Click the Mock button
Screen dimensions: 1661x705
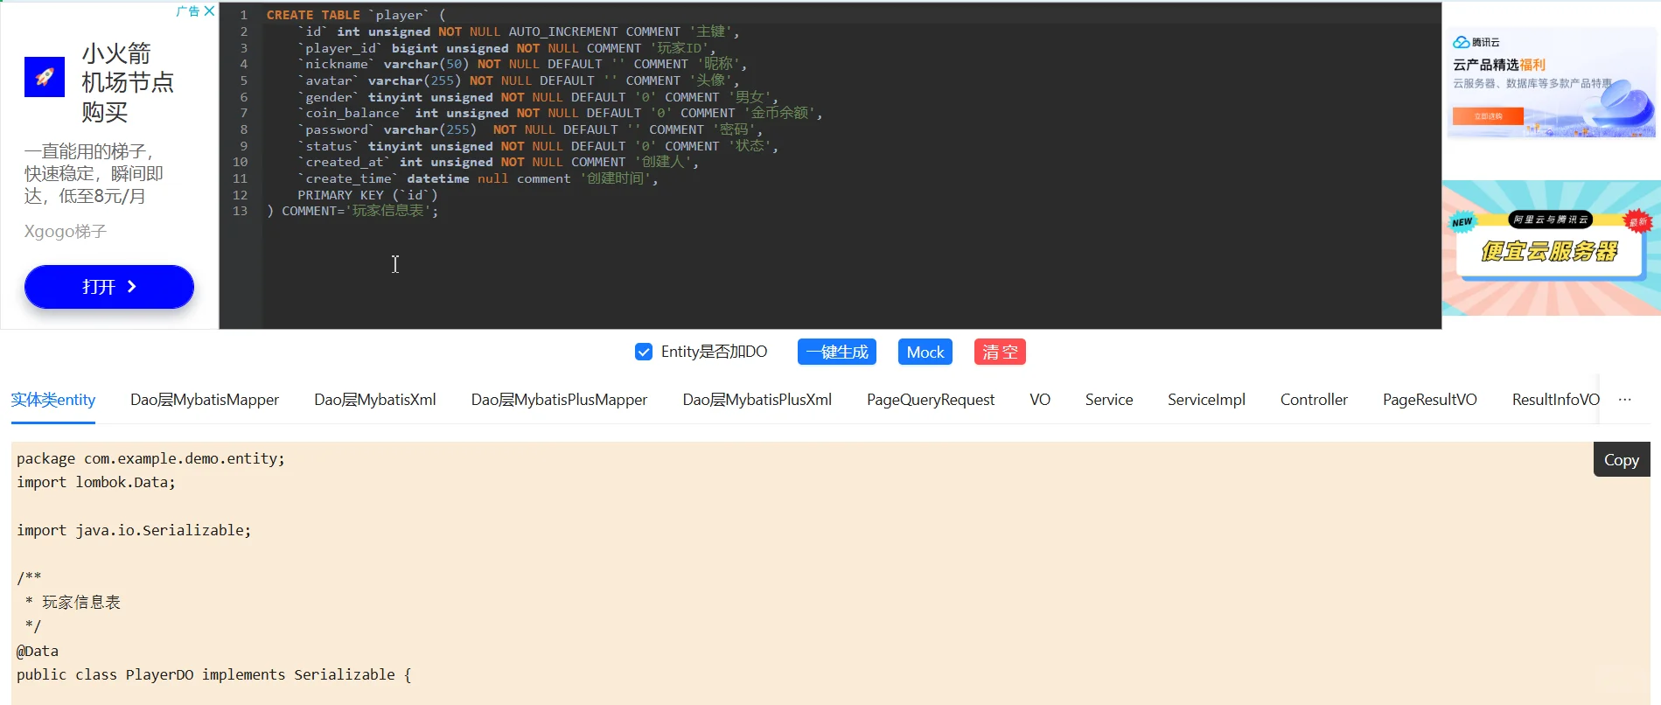925,352
